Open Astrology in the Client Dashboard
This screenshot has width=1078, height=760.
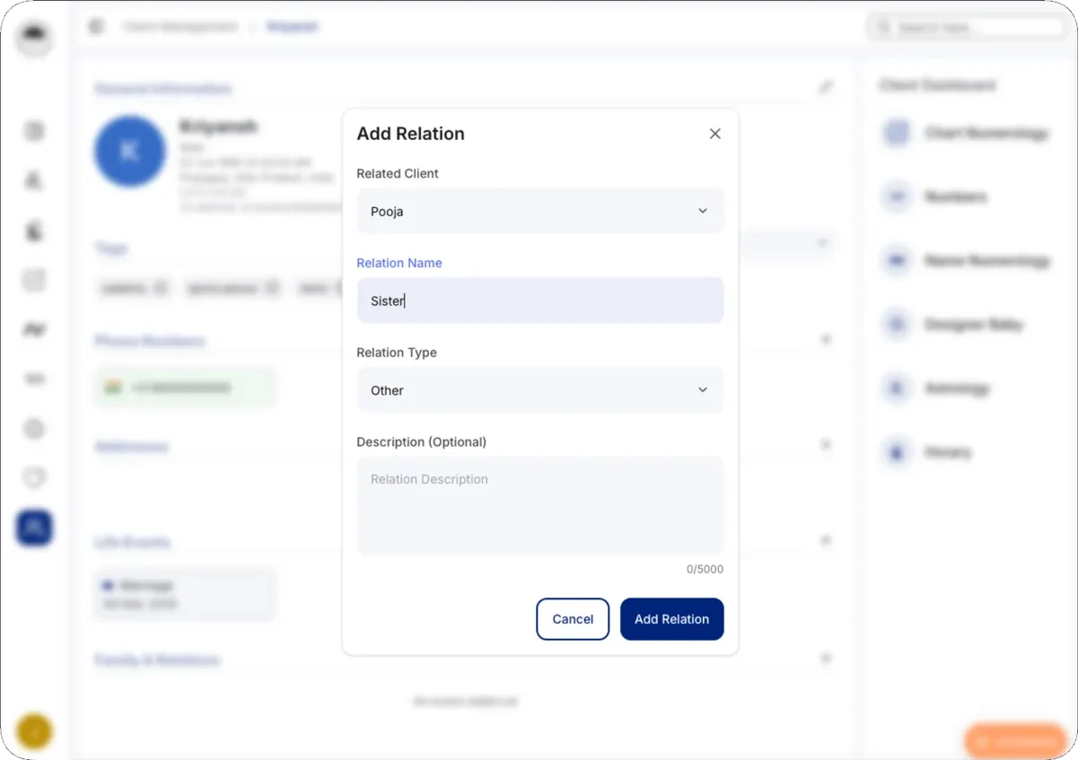pyautogui.click(x=936, y=389)
